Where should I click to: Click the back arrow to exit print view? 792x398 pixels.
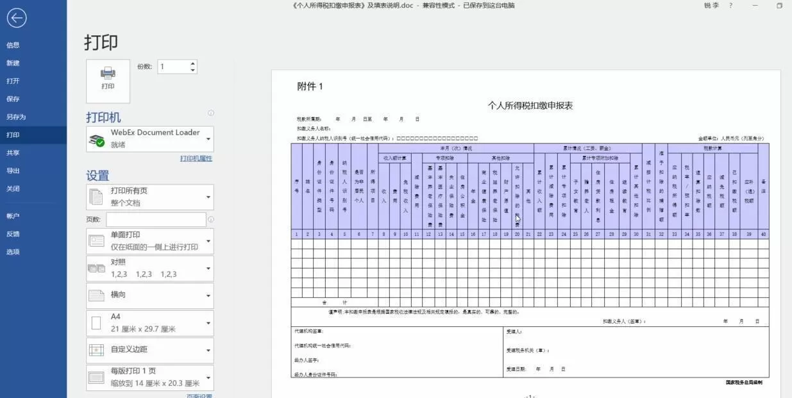[x=17, y=19]
